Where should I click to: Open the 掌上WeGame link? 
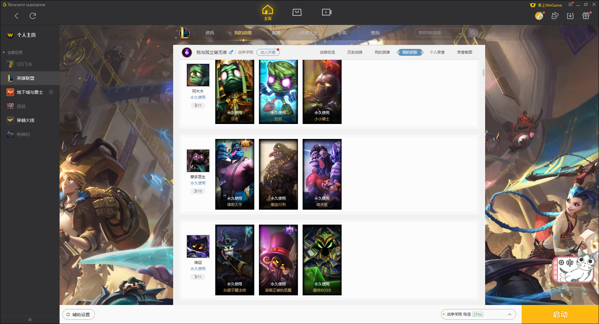[546, 5]
